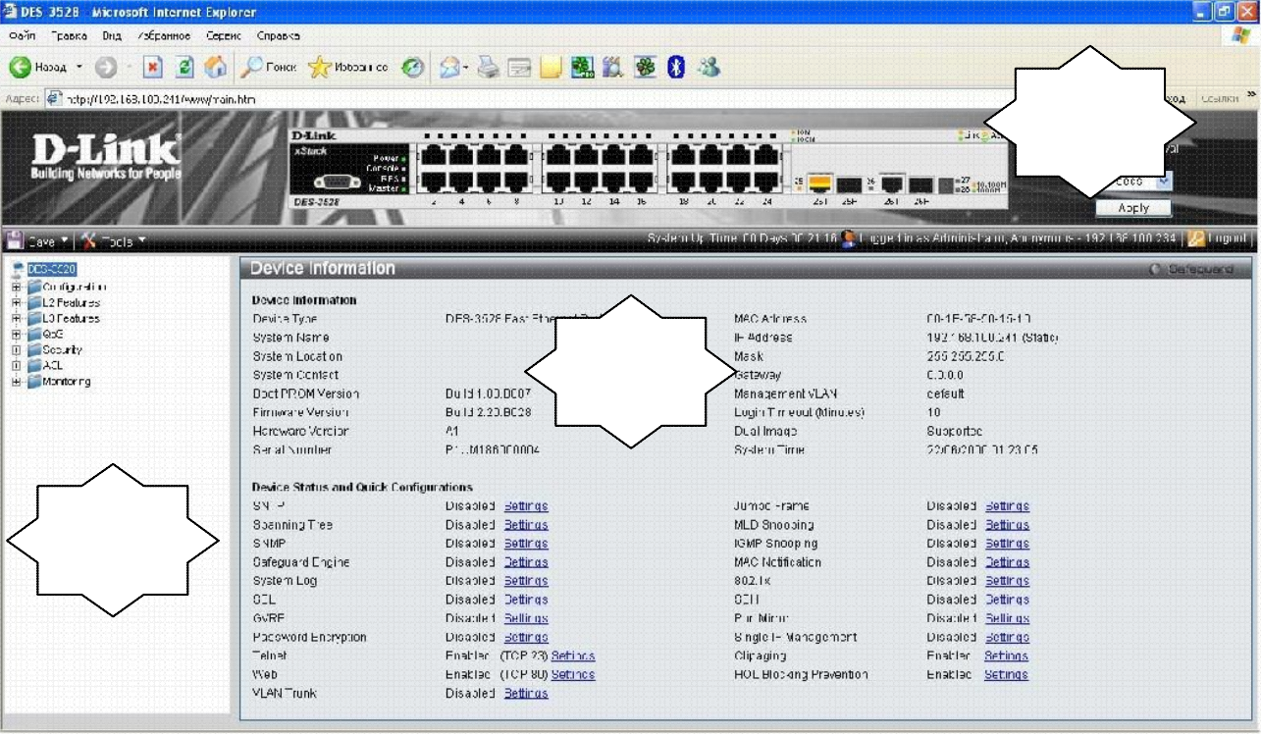This screenshot has height=734, width=1261.
Task: Click the Apply button
Action: coord(1133,208)
